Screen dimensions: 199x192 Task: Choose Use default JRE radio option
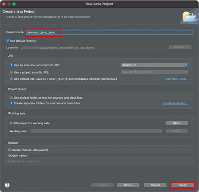[x=11, y=79]
